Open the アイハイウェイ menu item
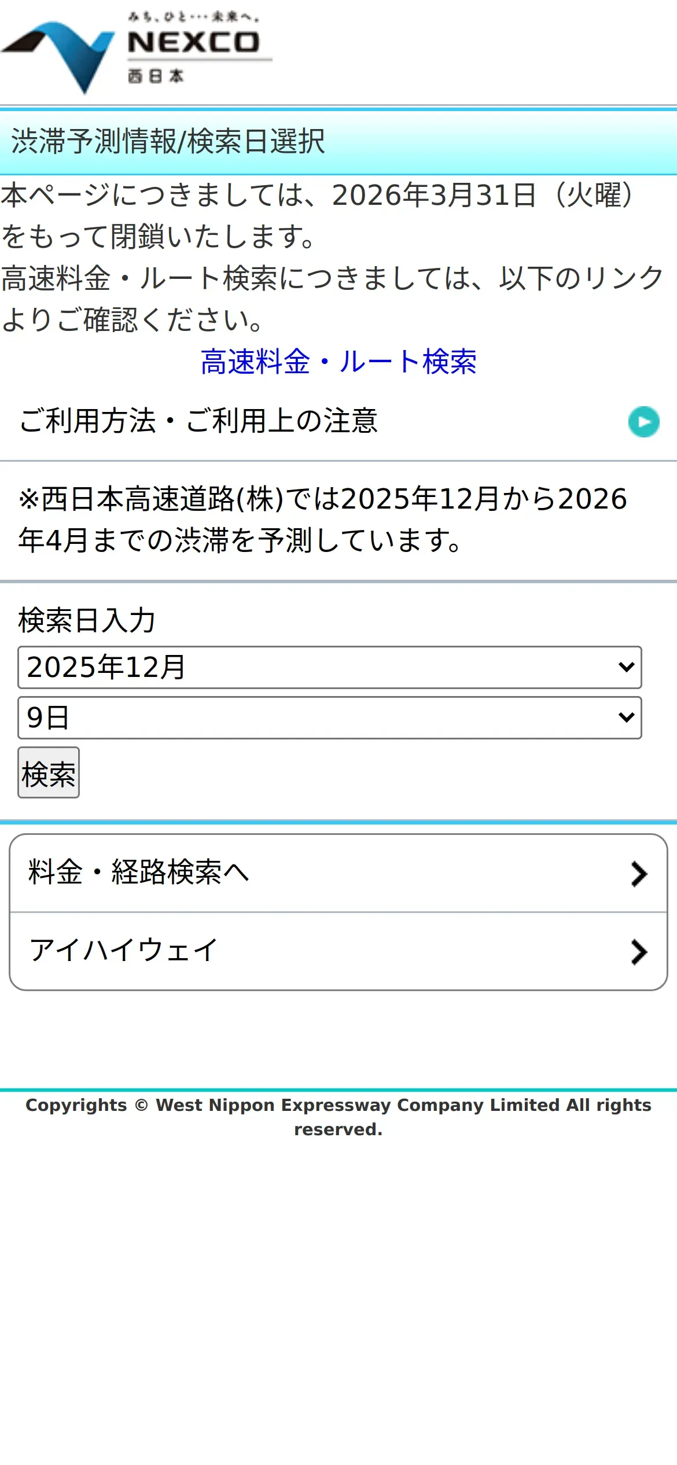This screenshot has width=677, height=1465. point(124,951)
